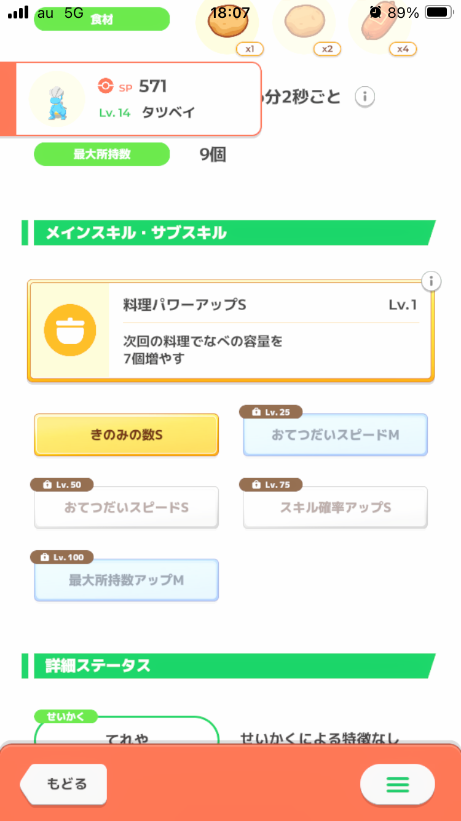The image size is (461, 821).
Task: Tap the 最大所持数 green label
Action: pos(101,154)
